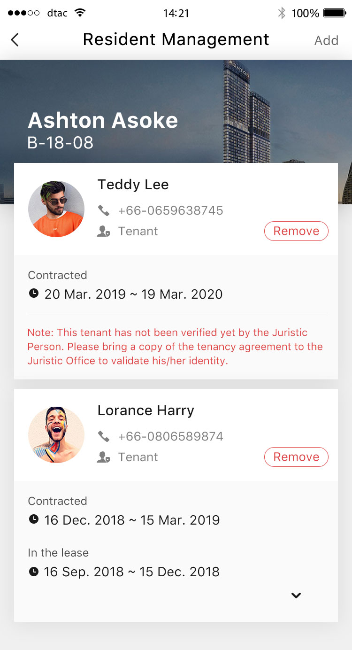Tap Lorance Harry's phone number +66-0806589874

click(170, 436)
